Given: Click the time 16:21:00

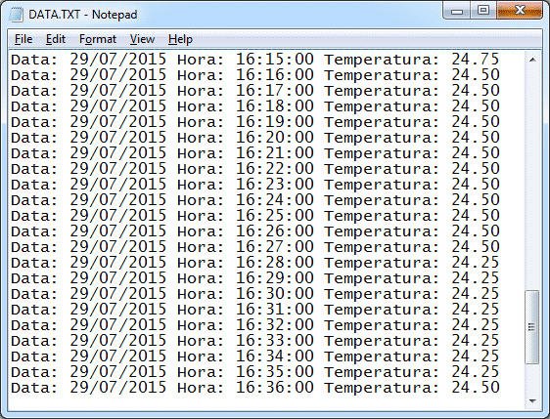Looking at the screenshot, I should coord(275,153).
